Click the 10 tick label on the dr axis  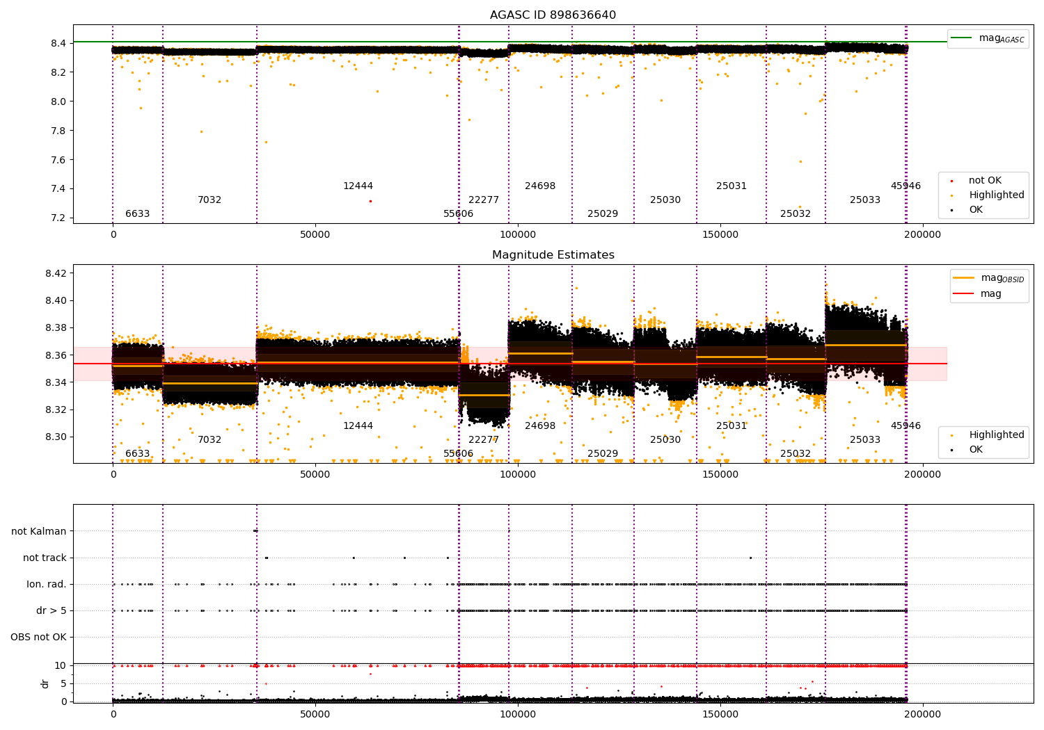coord(61,665)
